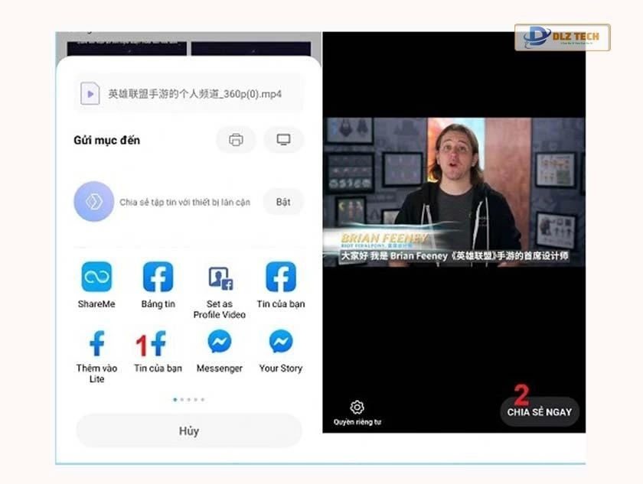Cast the video to a screen

pyautogui.click(x=283, y=140)
